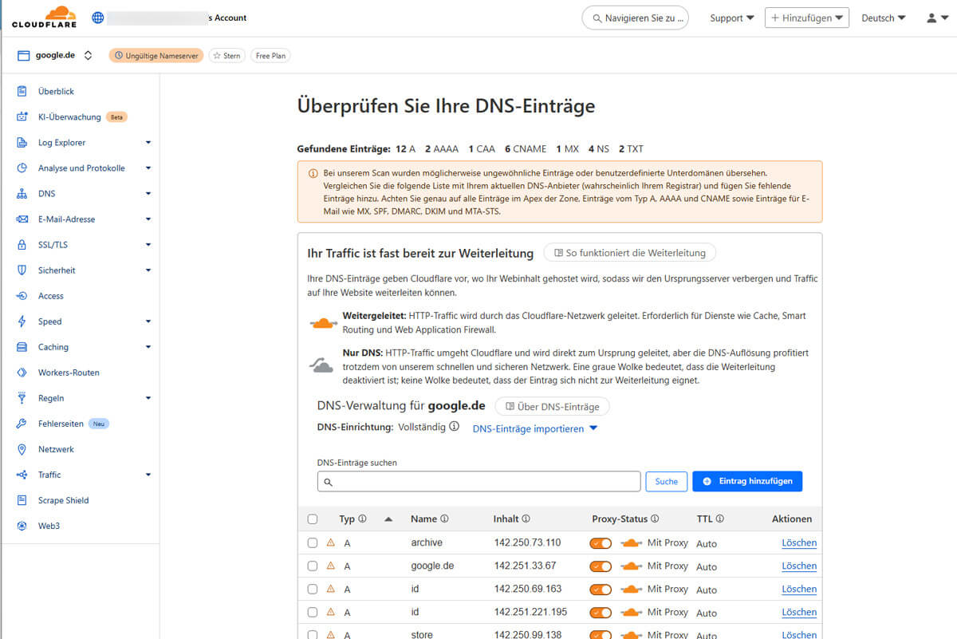
Task: Click the E-Mail-Adresse envelope icon
Action: pos(22,219)
